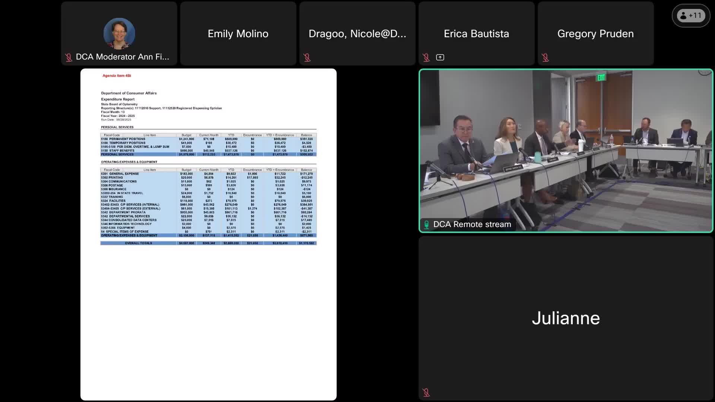Select the Julianne participant tile
The height and width of the screenshot is (402, 715).
[x=566, y=318]
